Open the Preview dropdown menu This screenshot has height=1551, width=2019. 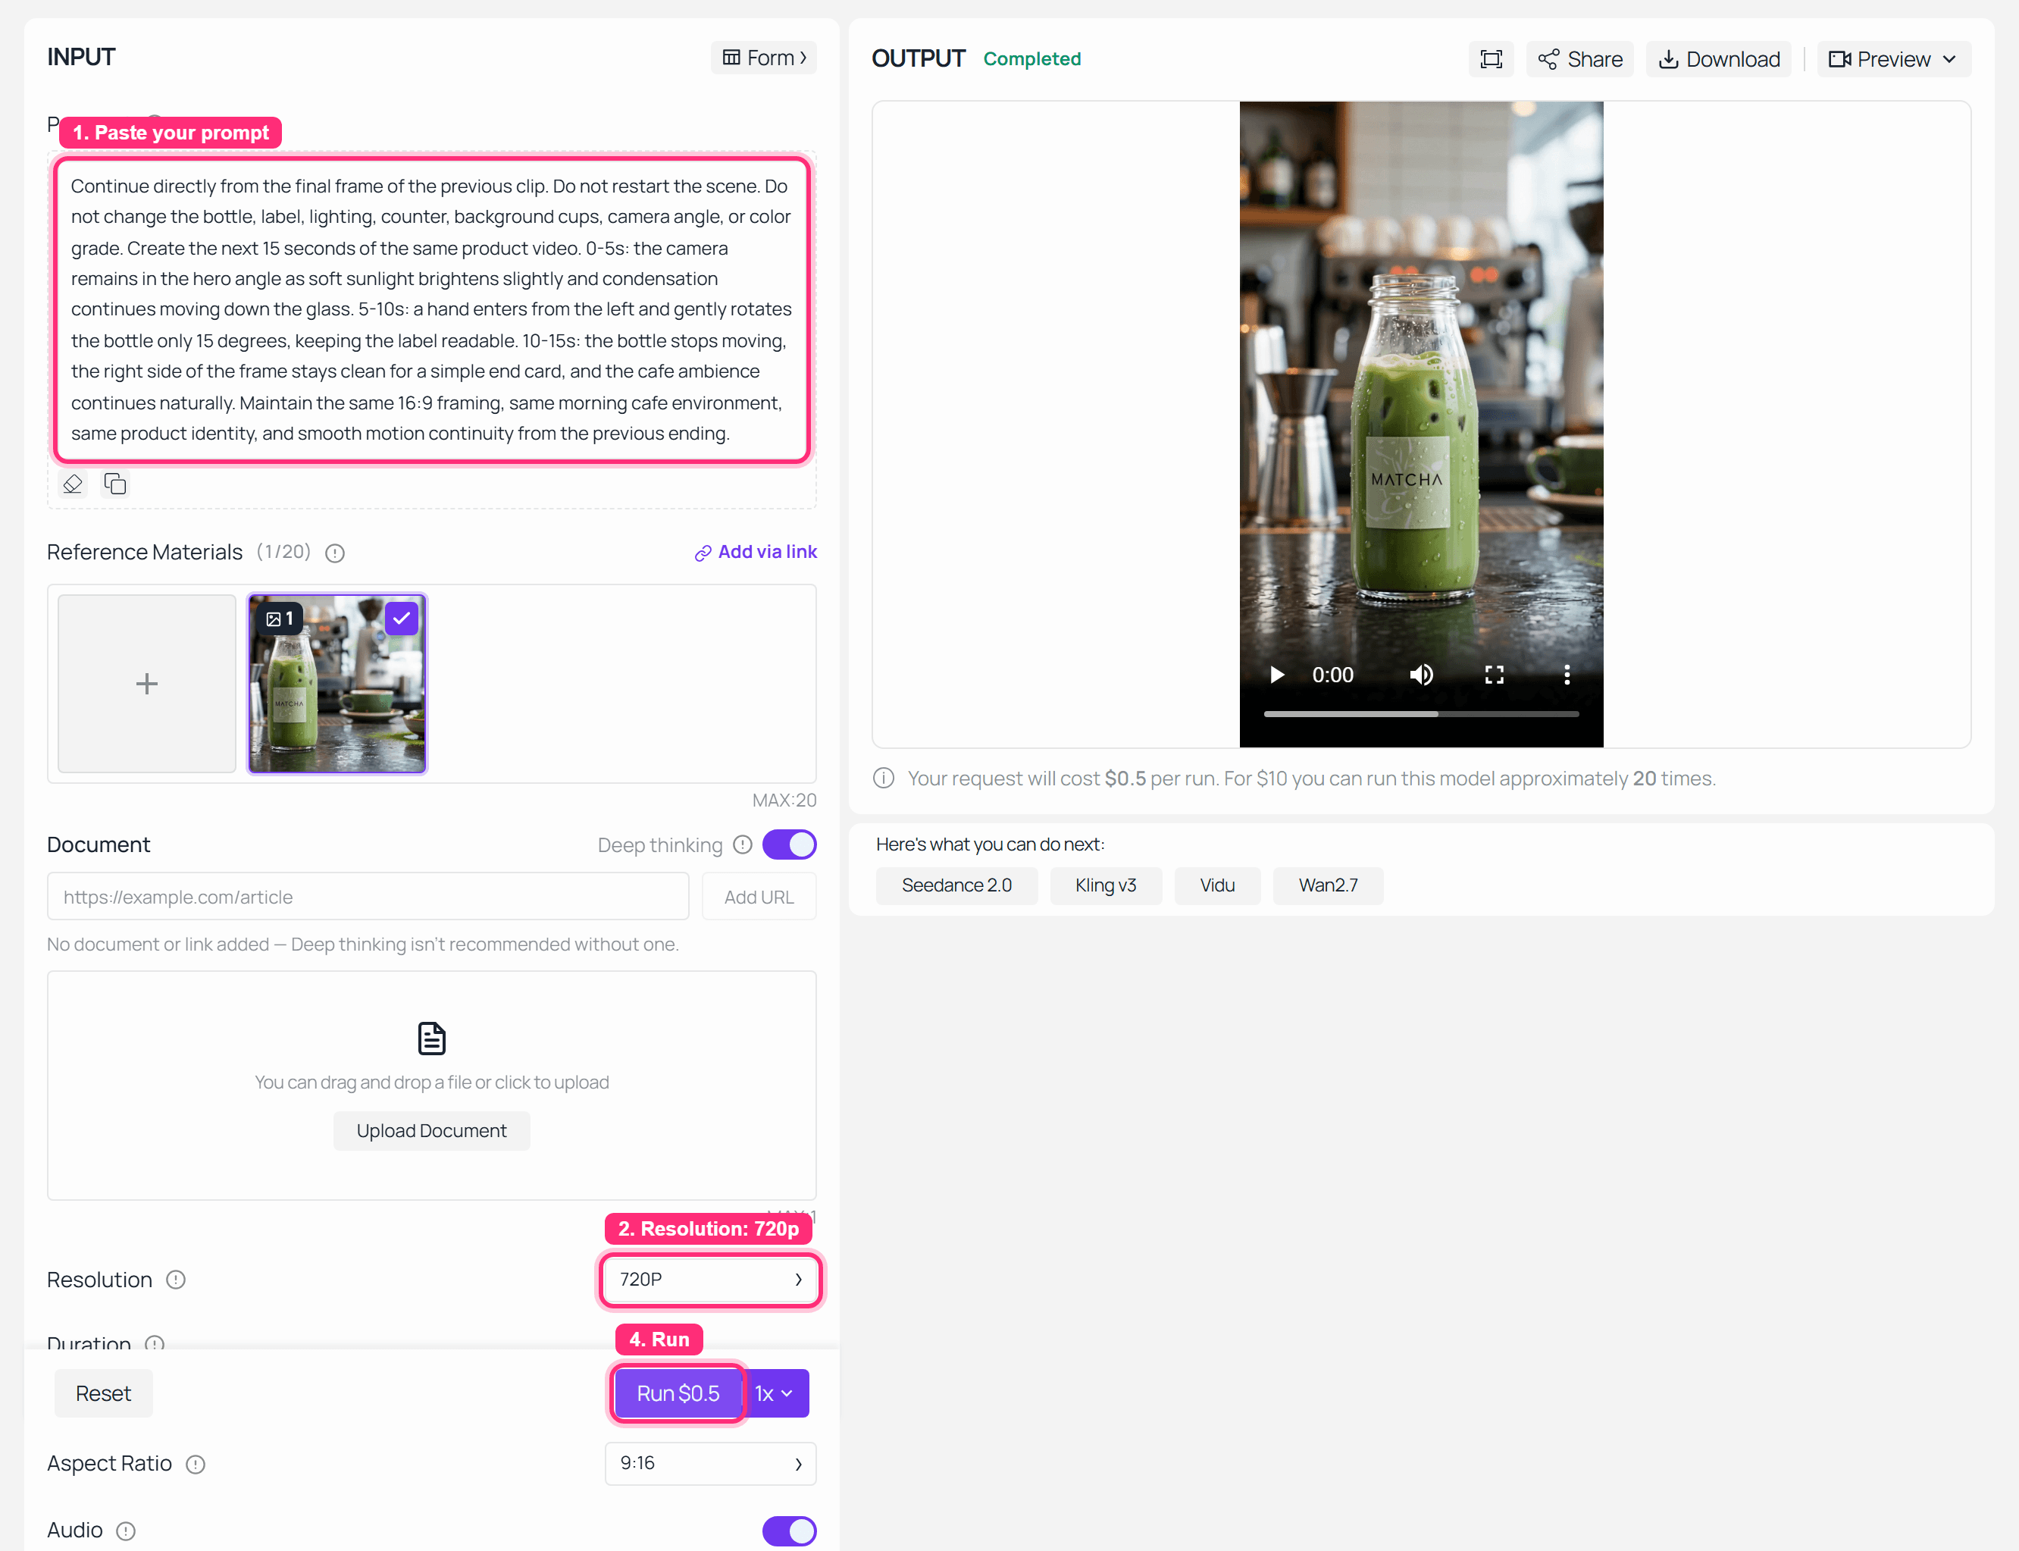click(x=1893, y=59)
